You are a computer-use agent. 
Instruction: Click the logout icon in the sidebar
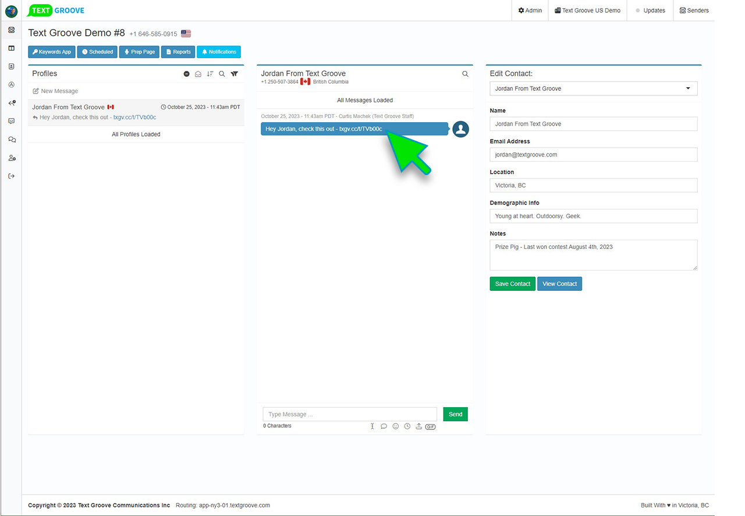pyautogui.click(x=11, y=176)
